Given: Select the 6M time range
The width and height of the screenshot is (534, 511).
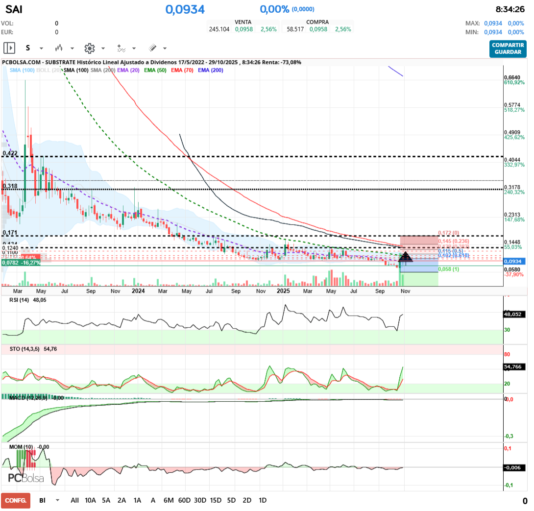Looking at the screenshot, I should [x=169, y=500].
